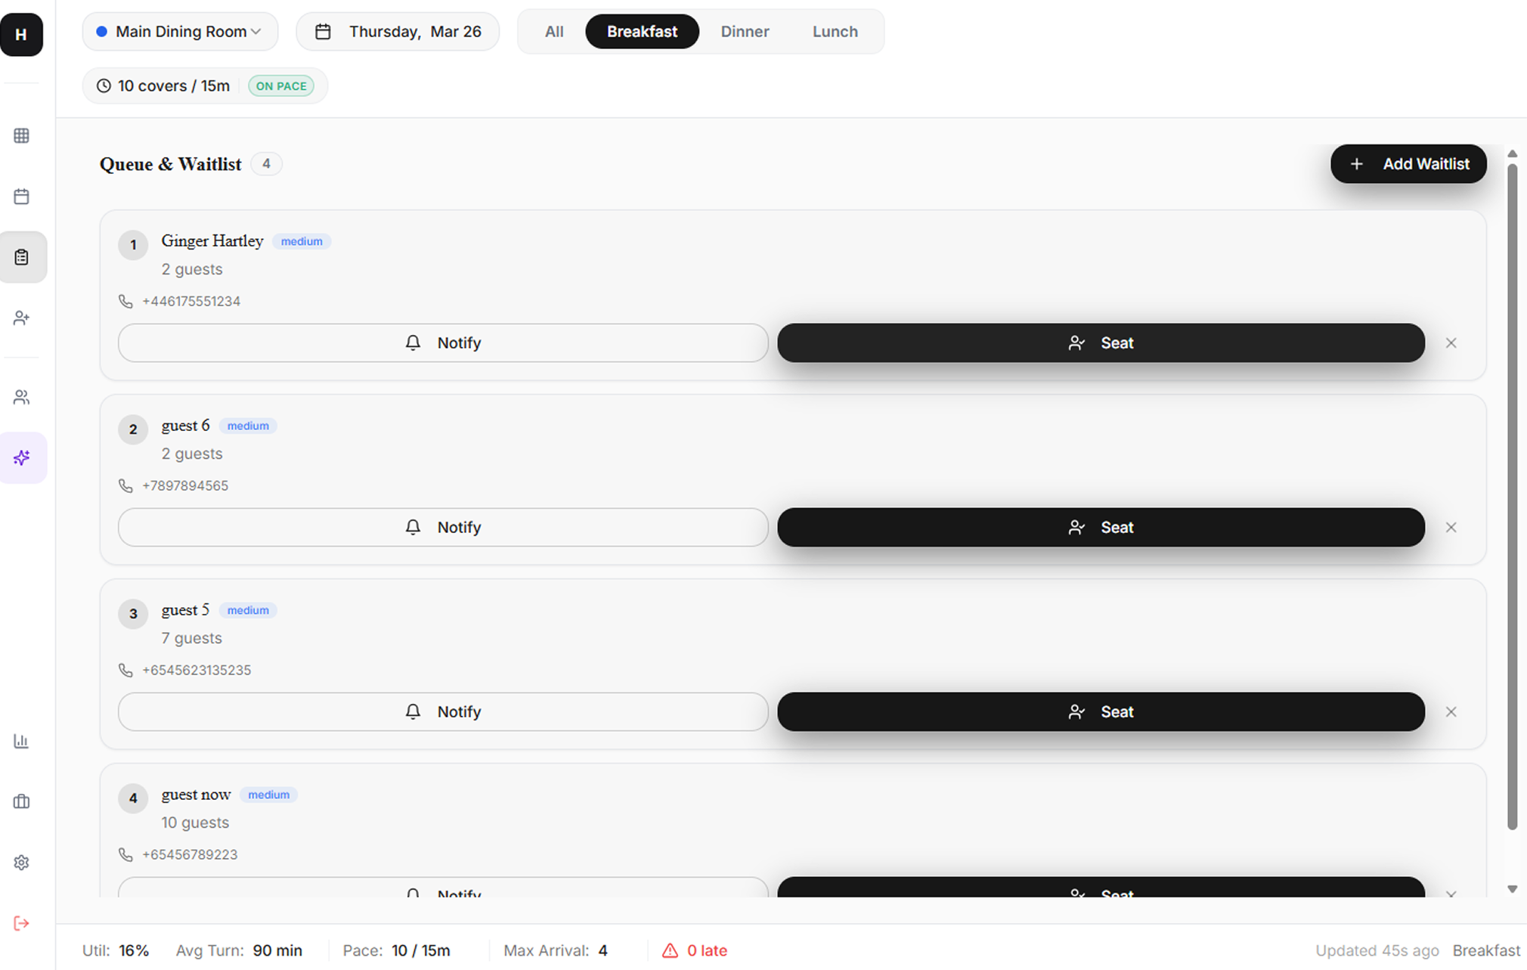
Task: Open the Main Dining Room selector
Action: [180, 31]
